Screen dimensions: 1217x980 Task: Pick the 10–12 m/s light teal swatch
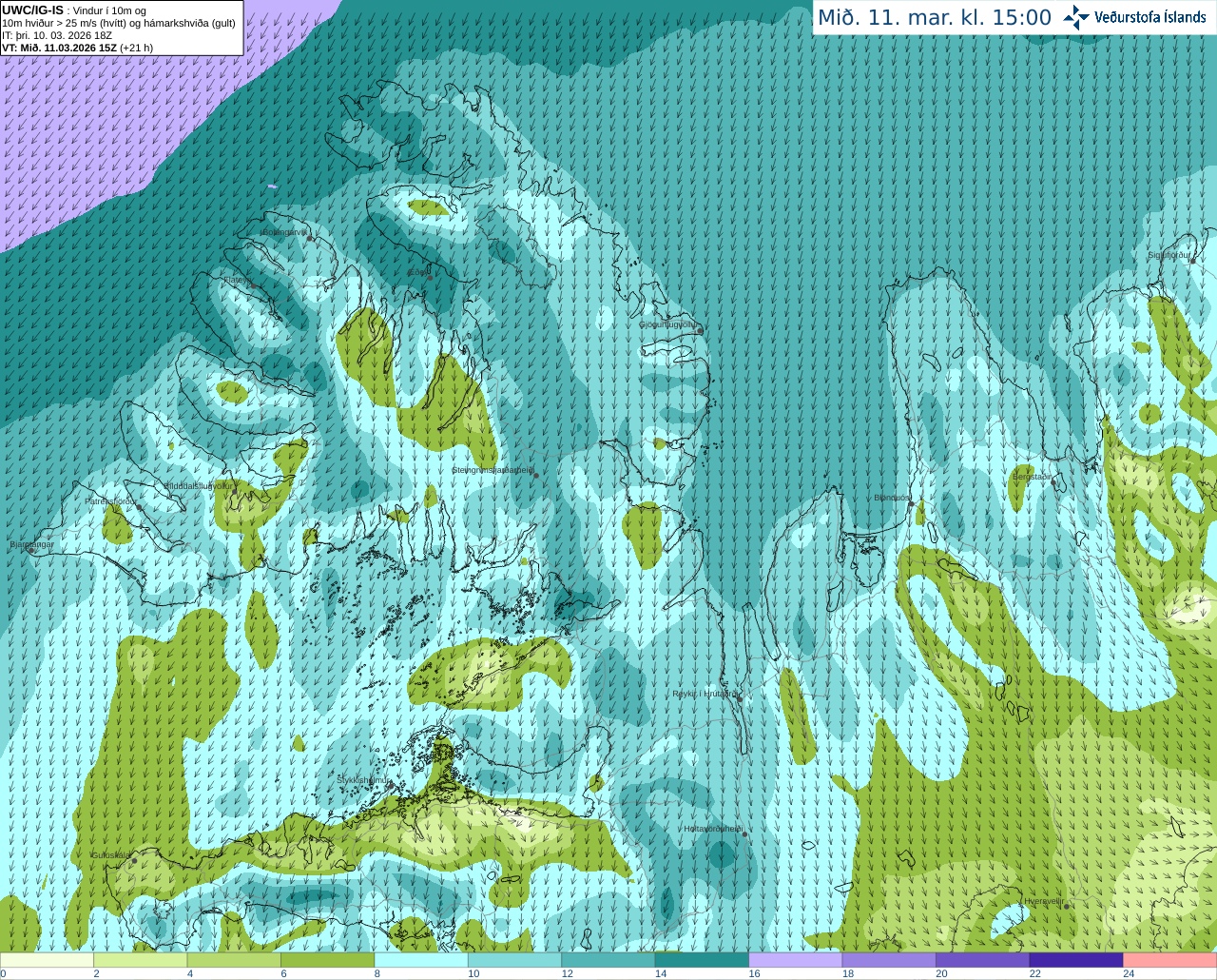pos(515,960)
